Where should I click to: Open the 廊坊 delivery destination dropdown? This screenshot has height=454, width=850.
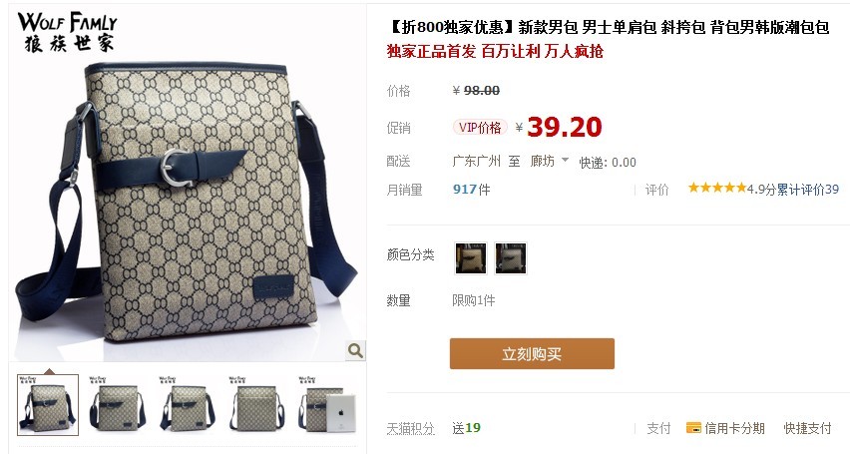tap(549, 161)
